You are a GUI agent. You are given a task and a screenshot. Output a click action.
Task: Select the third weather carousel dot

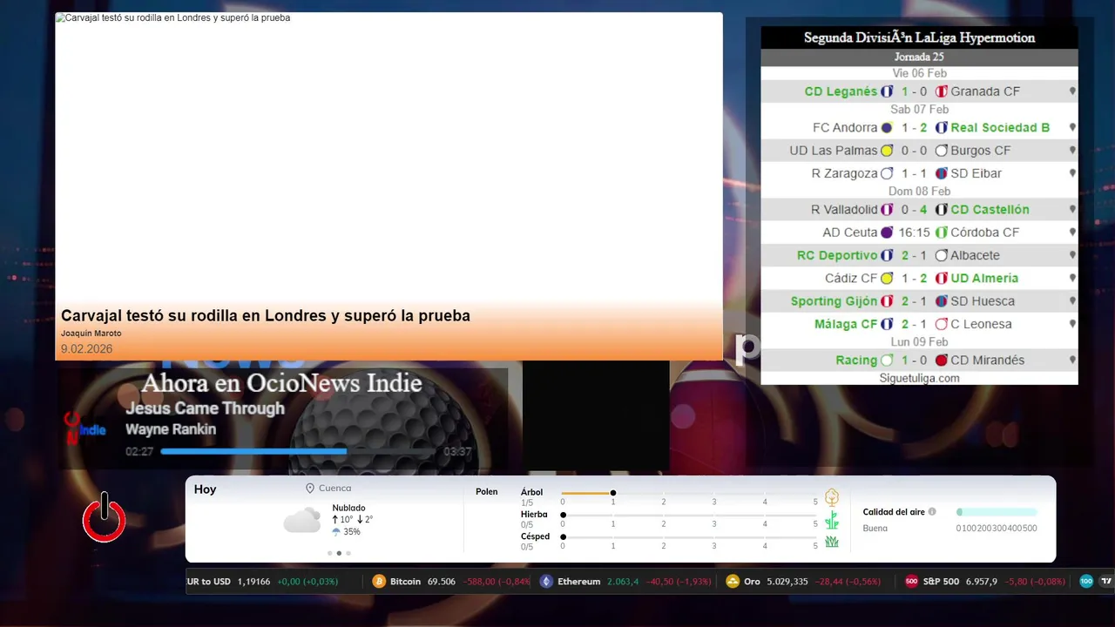pyautogui.click(x=348, y=553)
